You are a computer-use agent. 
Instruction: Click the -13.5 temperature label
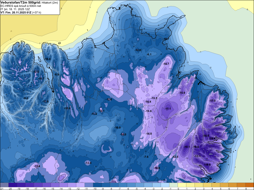pyautogui.click(x=154, y=98)
